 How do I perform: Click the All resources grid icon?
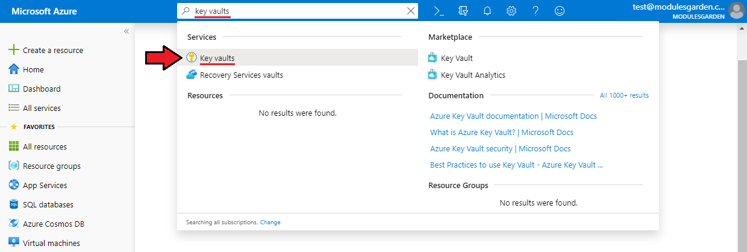click(14, 146)
